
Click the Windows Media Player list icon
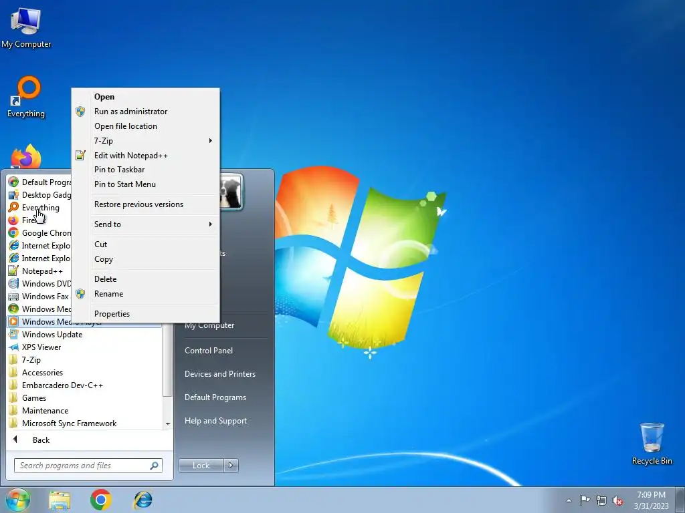pos(13,321)
